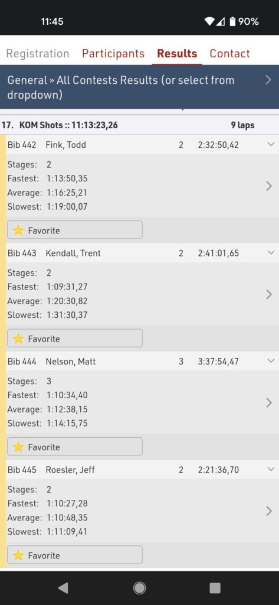Select the KOM Shots team header row
This screenshot has height=605, width=279.
point(139,125)
